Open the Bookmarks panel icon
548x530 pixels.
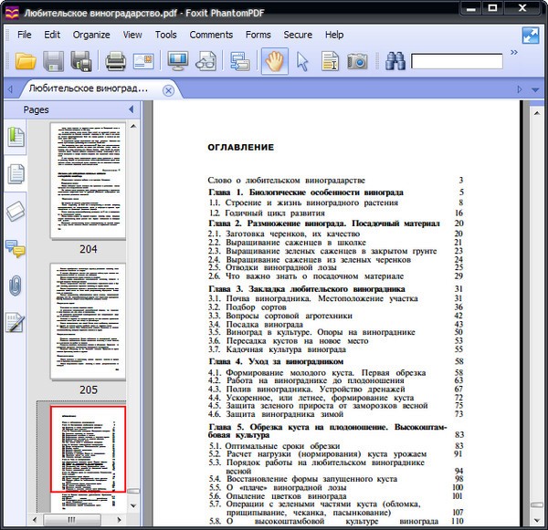click(x=16, y=137)
